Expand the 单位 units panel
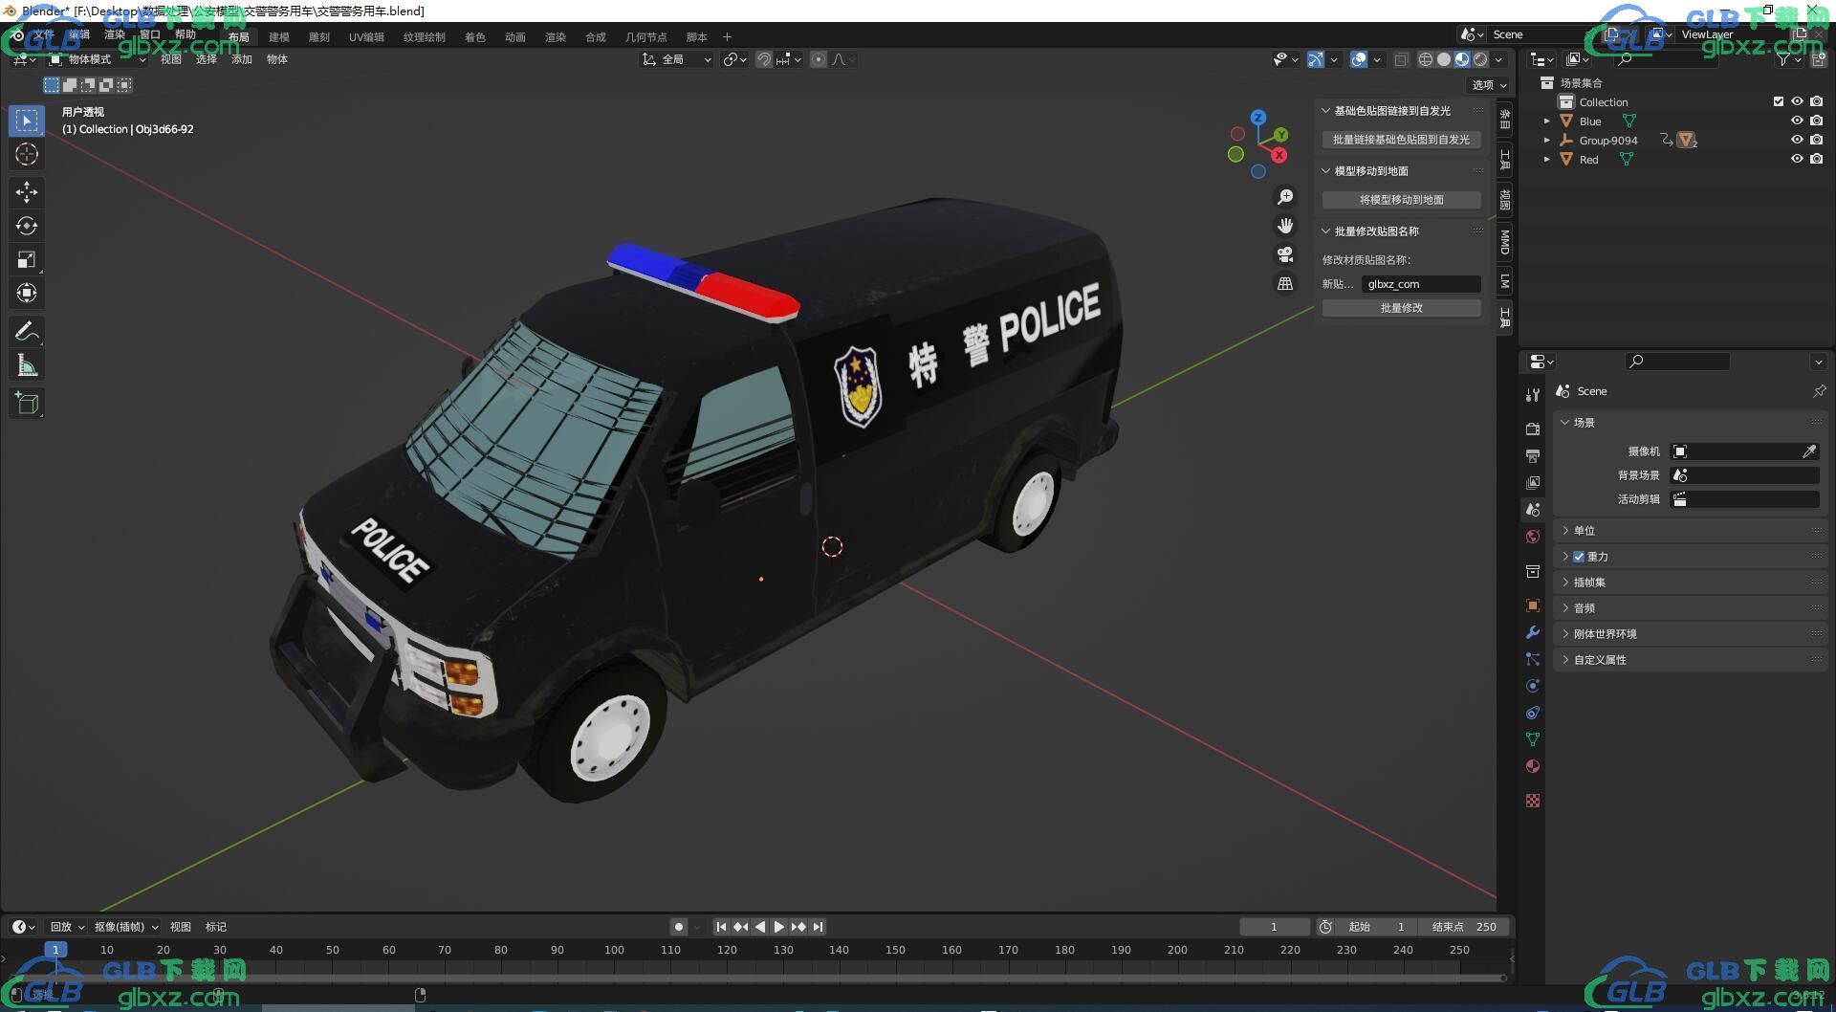This screenshot has width=1836, height=1012. (1565, 531)
